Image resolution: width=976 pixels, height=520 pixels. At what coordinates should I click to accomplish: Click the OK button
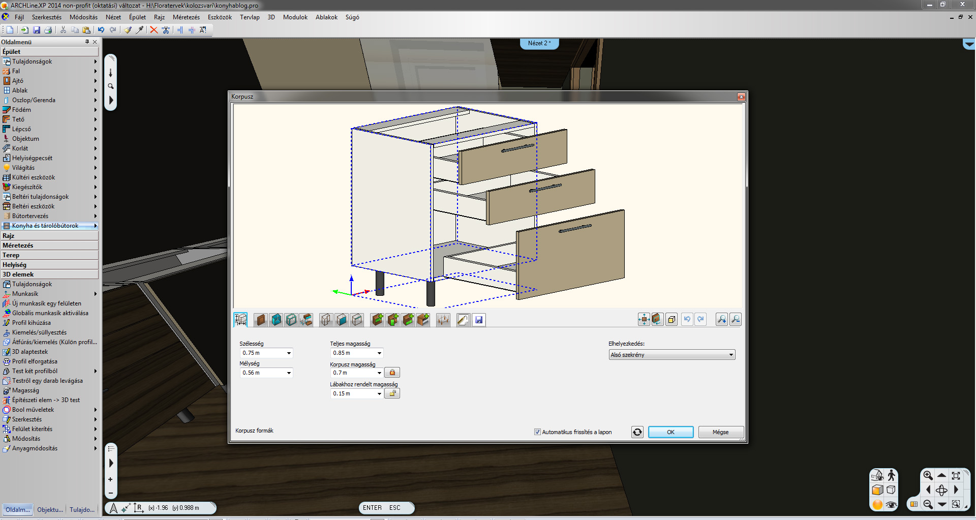pos(670,432)
